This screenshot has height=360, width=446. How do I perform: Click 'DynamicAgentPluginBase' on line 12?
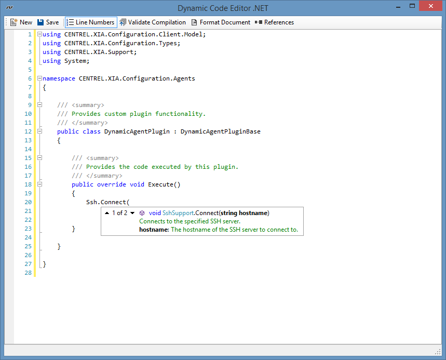[221, 131]
